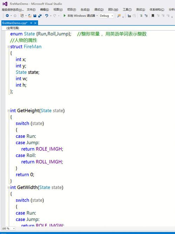The height and width of the screenshot is (234, 175).
Task: Open the new project dropdown arrow
Action: (x=26, y=15)
